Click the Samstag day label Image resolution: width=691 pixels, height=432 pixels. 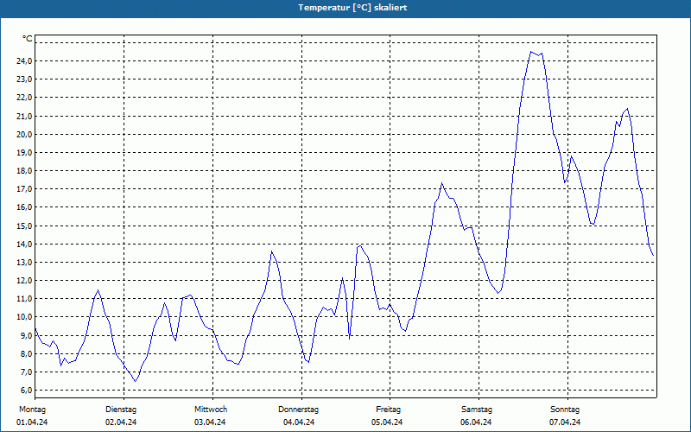pyautogui.click(x=477, y=410)
